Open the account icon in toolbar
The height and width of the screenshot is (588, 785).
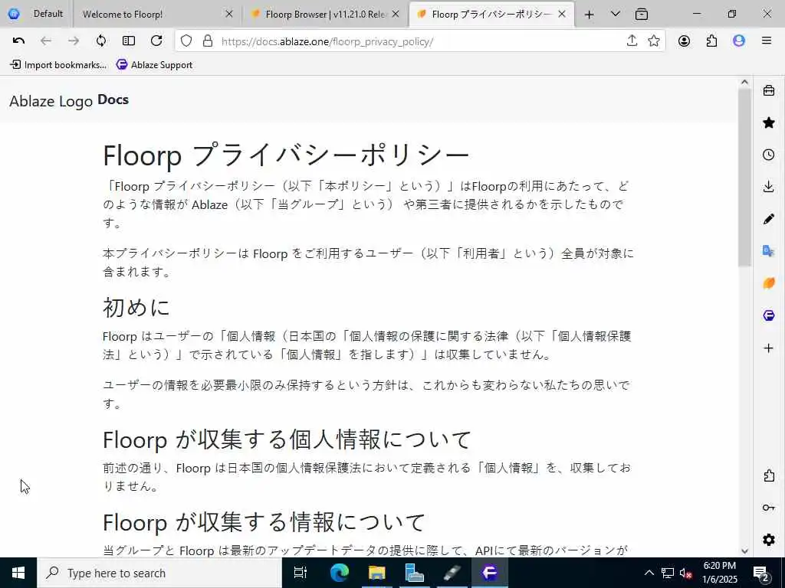click(684, 41)
